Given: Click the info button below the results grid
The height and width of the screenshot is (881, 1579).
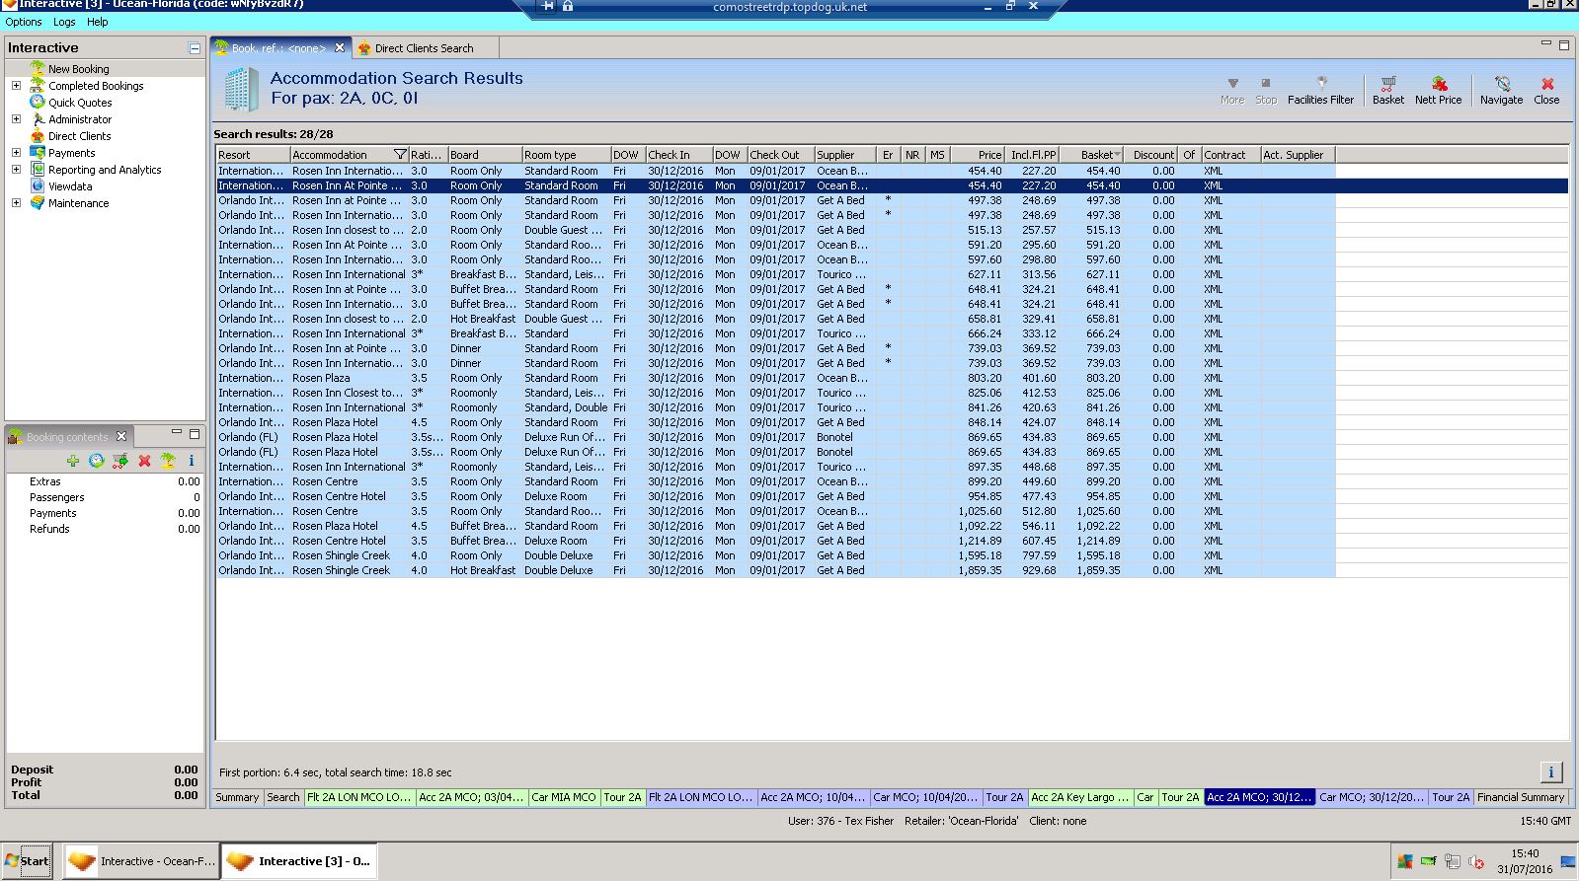Looking at the screenshot, I should pos(1550,772).
